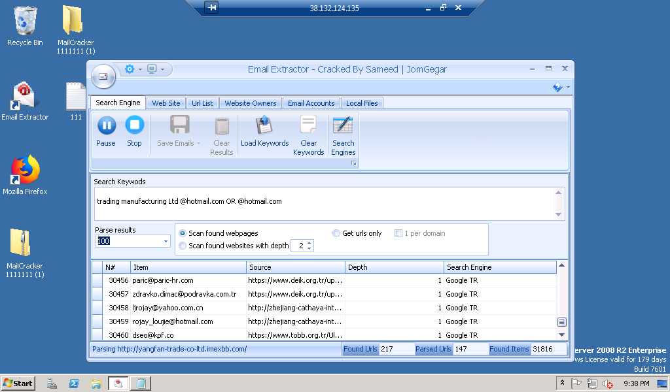Click Save Emails floppy icon
Viewport: 670px width, 392px height.
coord(179,125)
